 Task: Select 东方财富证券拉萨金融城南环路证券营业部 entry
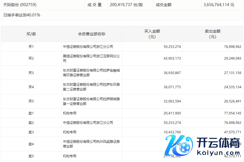[x=91, y=73]
